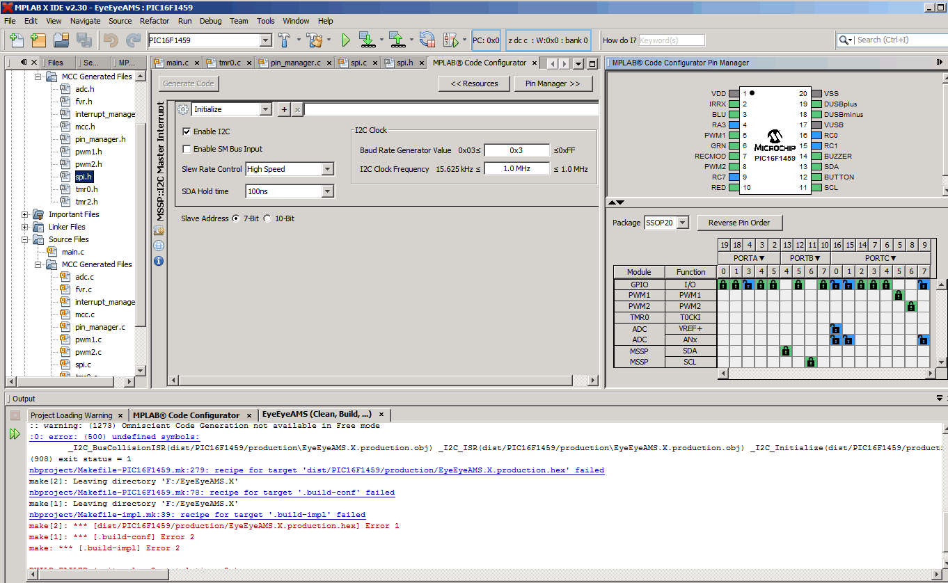Open Makefile-impl.mk:39 error link

coord(197,515)
